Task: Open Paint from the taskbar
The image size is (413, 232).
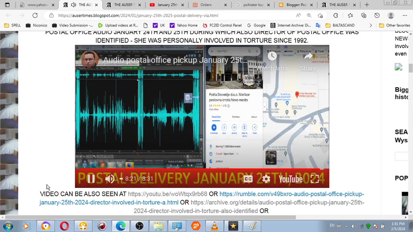Action: coord(252,226)
